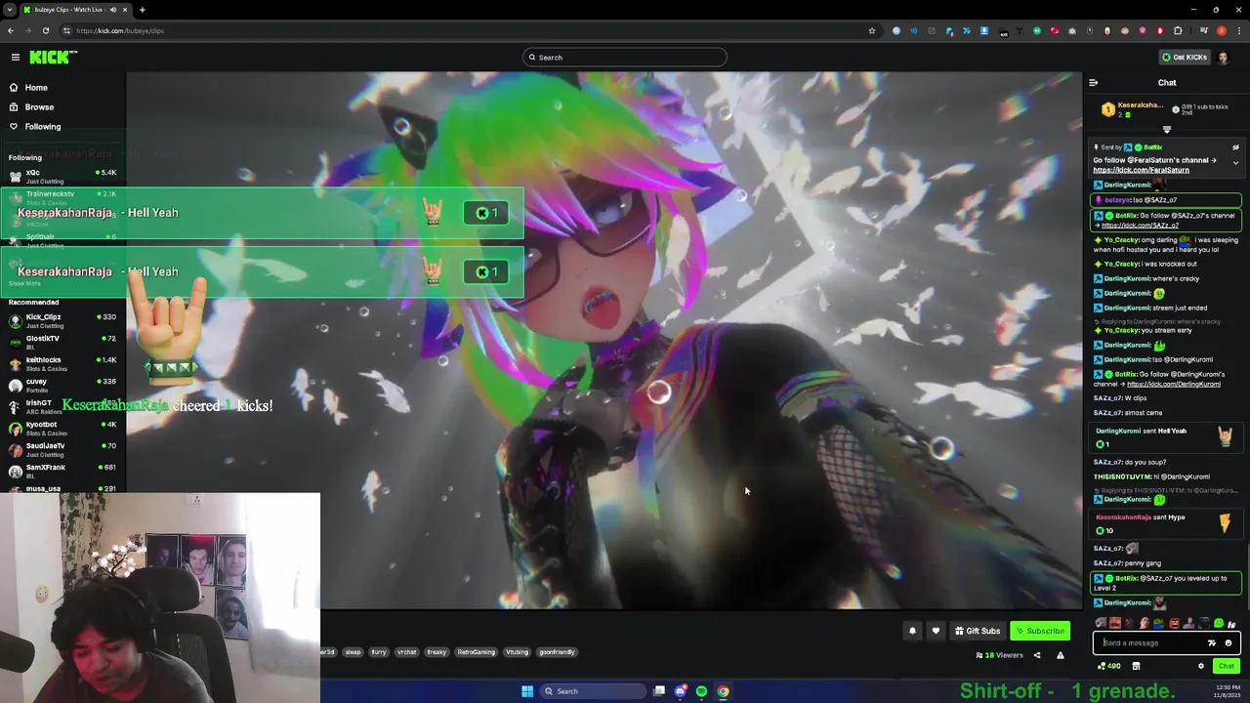This screenshot has width=1250, height=703.
Task: Click the green Subscribe button
Action: point(1040,631)
